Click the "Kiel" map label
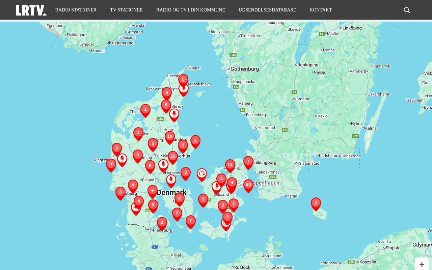This screenshot has height=270, width=432. [x=177, y=255]
